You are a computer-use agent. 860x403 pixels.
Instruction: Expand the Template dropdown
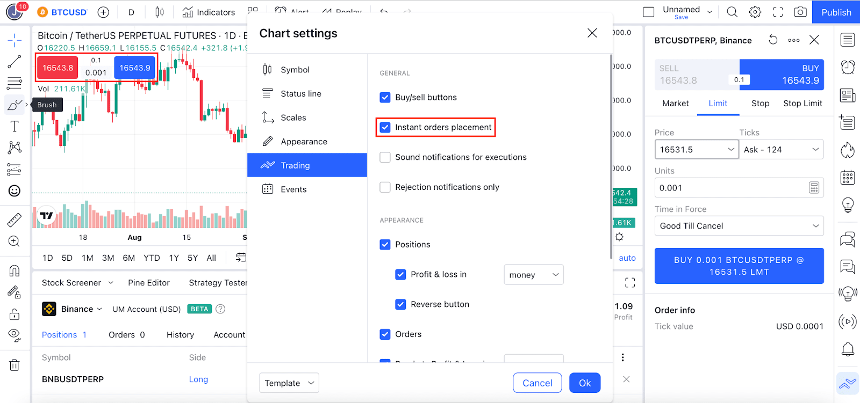(x=289, y=383)
